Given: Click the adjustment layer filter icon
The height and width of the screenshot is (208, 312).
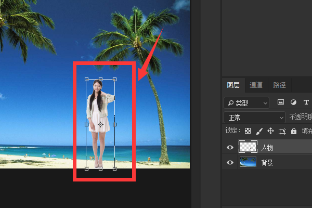Looking at the screenshot, I should tap(293, 102).
